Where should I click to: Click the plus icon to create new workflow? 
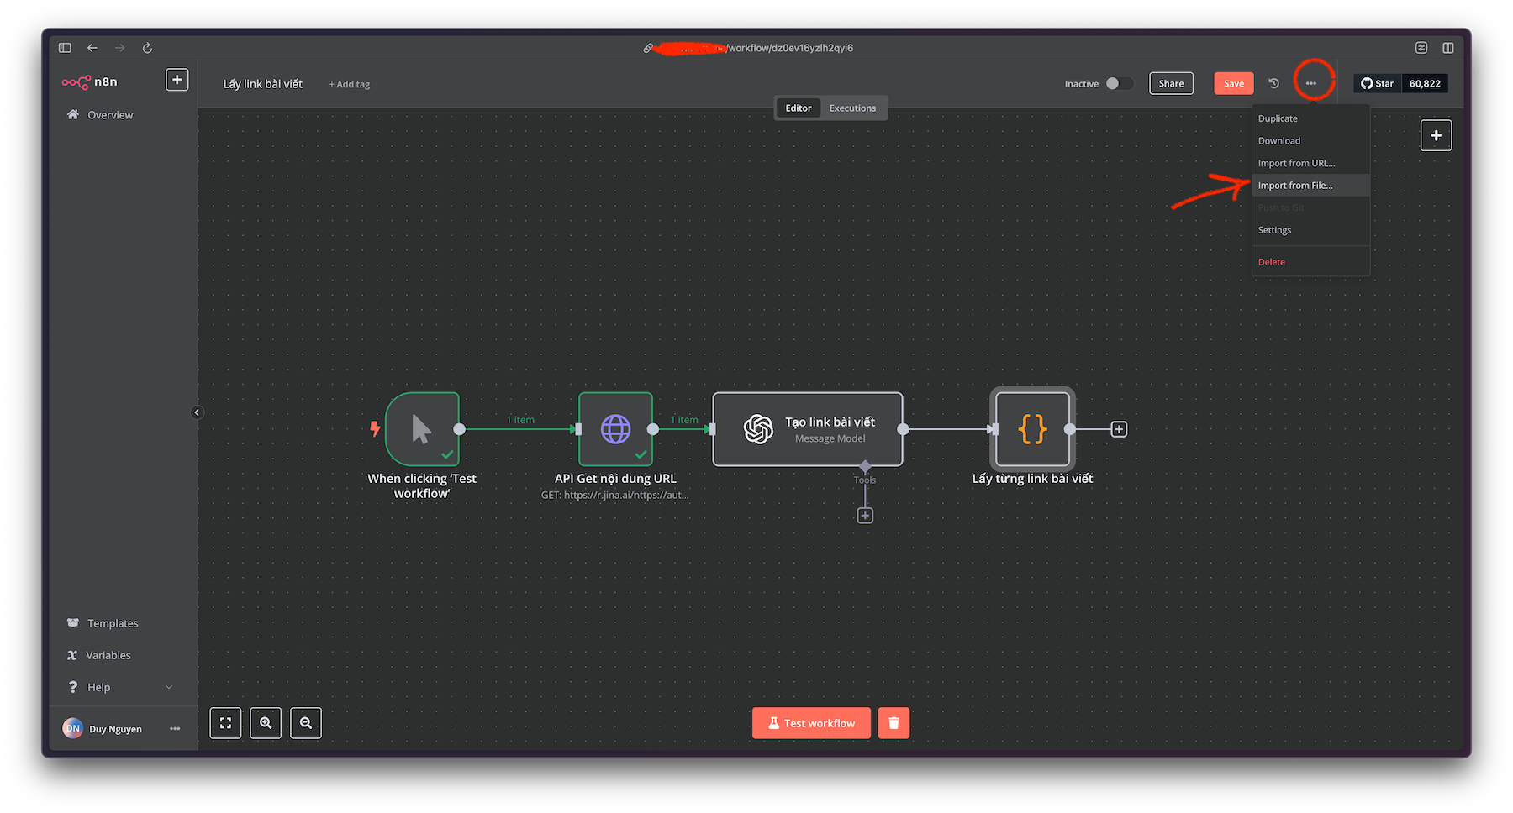click(177, 79)
